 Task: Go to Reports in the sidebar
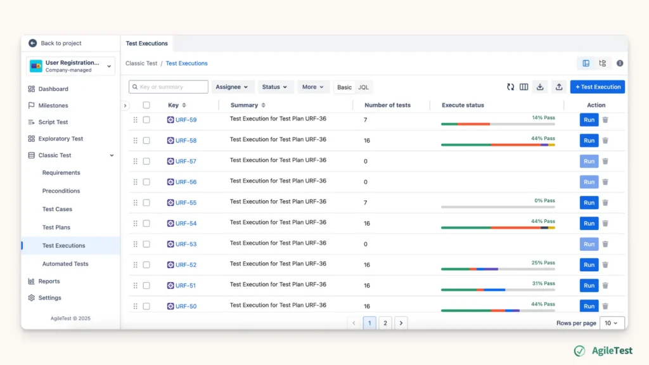(49, 281)
